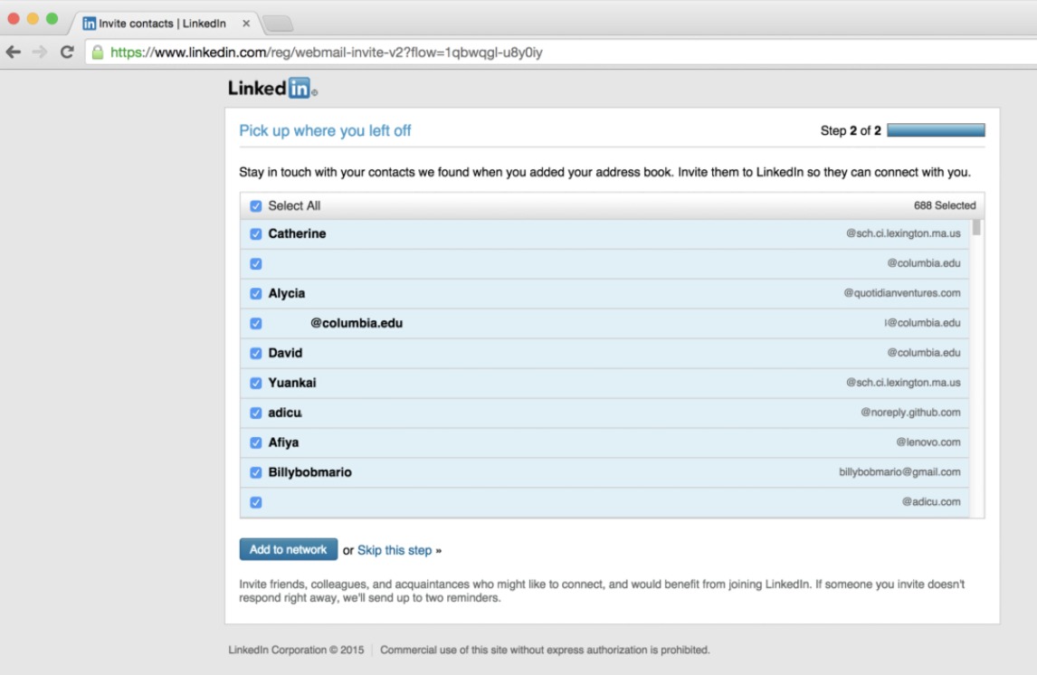This screenshot has width=1037, height=675.
Task: Select the Invite contacts | LinkedIn tab
Action: coord(162,24)
